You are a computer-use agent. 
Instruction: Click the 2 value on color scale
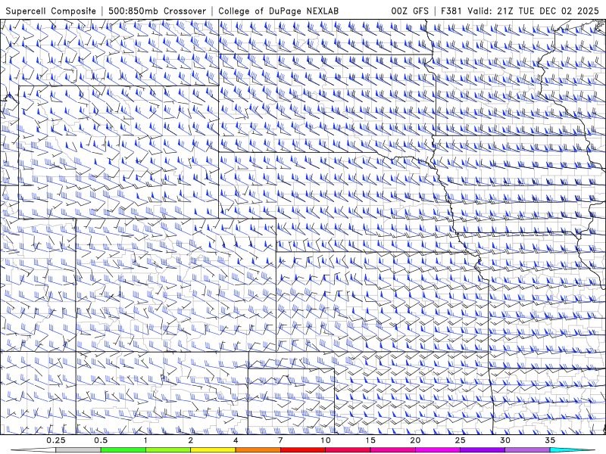point(191,440)
